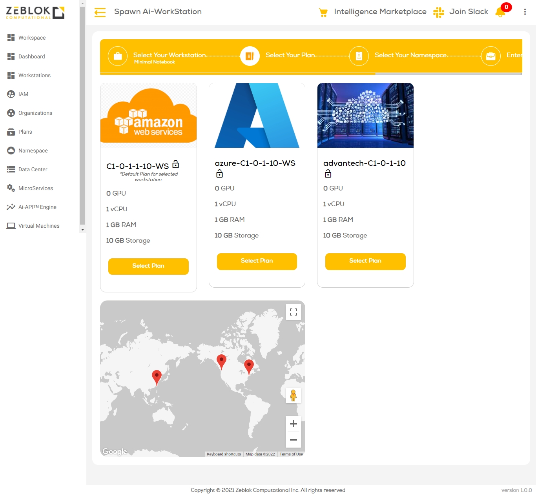Click the Select Your Namespace step icon

pos(359,56)
